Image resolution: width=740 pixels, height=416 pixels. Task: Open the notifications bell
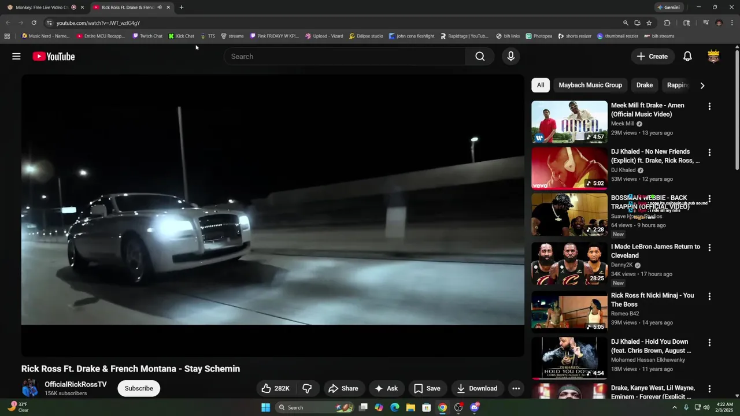click(687, 56)
